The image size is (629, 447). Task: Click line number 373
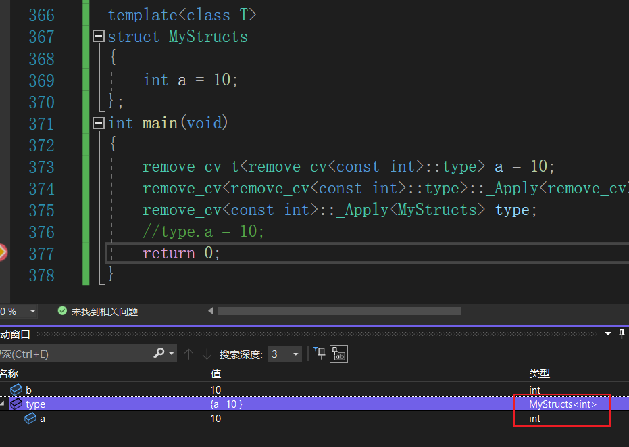click(x=41, y=167)
